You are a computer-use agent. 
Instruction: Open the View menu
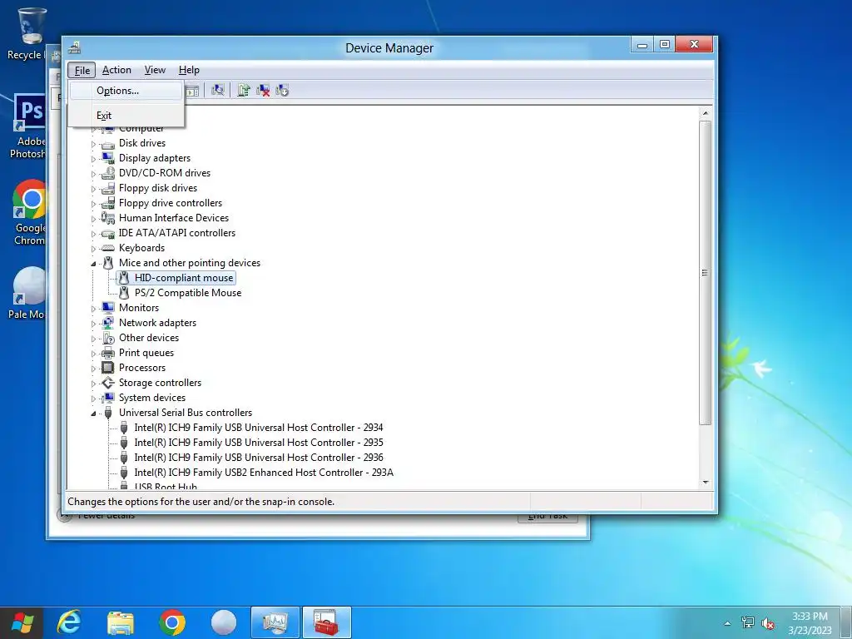click(155, 70)
